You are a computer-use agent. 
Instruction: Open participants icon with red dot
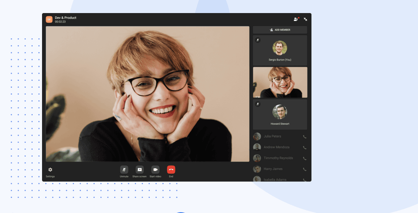[296, 19]
